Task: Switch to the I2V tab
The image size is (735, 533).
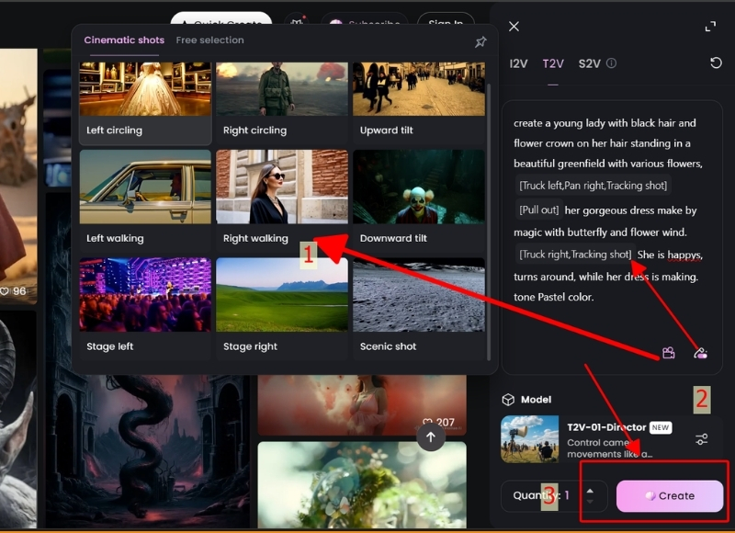Action: [518, 63]
